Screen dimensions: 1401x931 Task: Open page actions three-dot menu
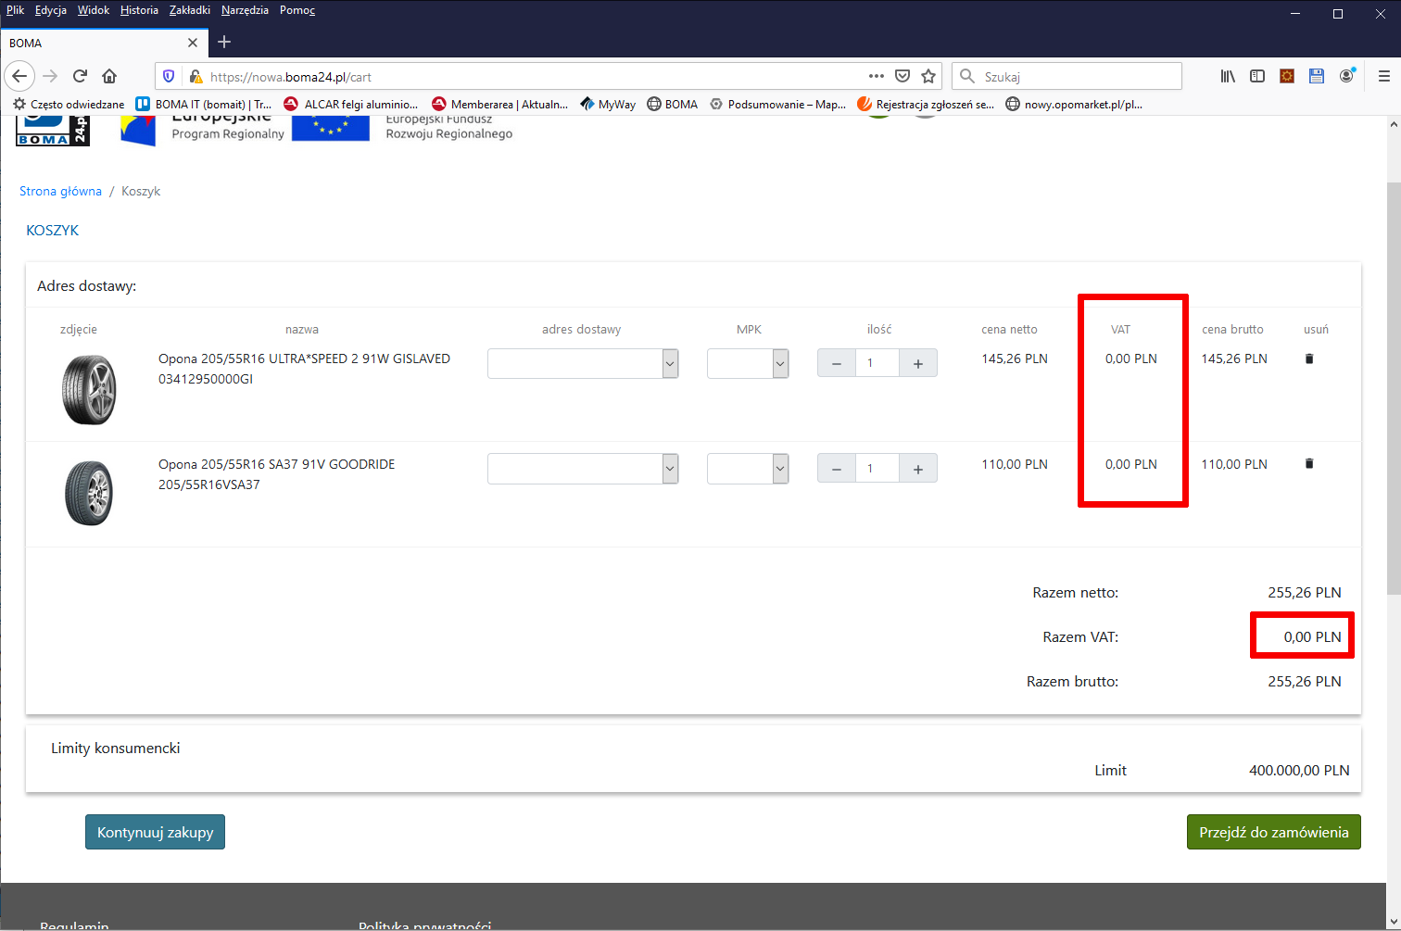876,76
